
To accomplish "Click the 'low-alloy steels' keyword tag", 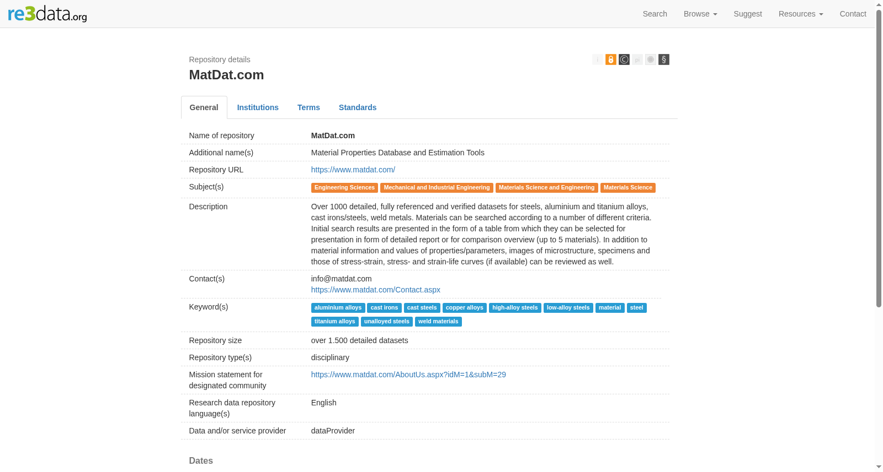I will pyautogui.click(x=568, y=308).
